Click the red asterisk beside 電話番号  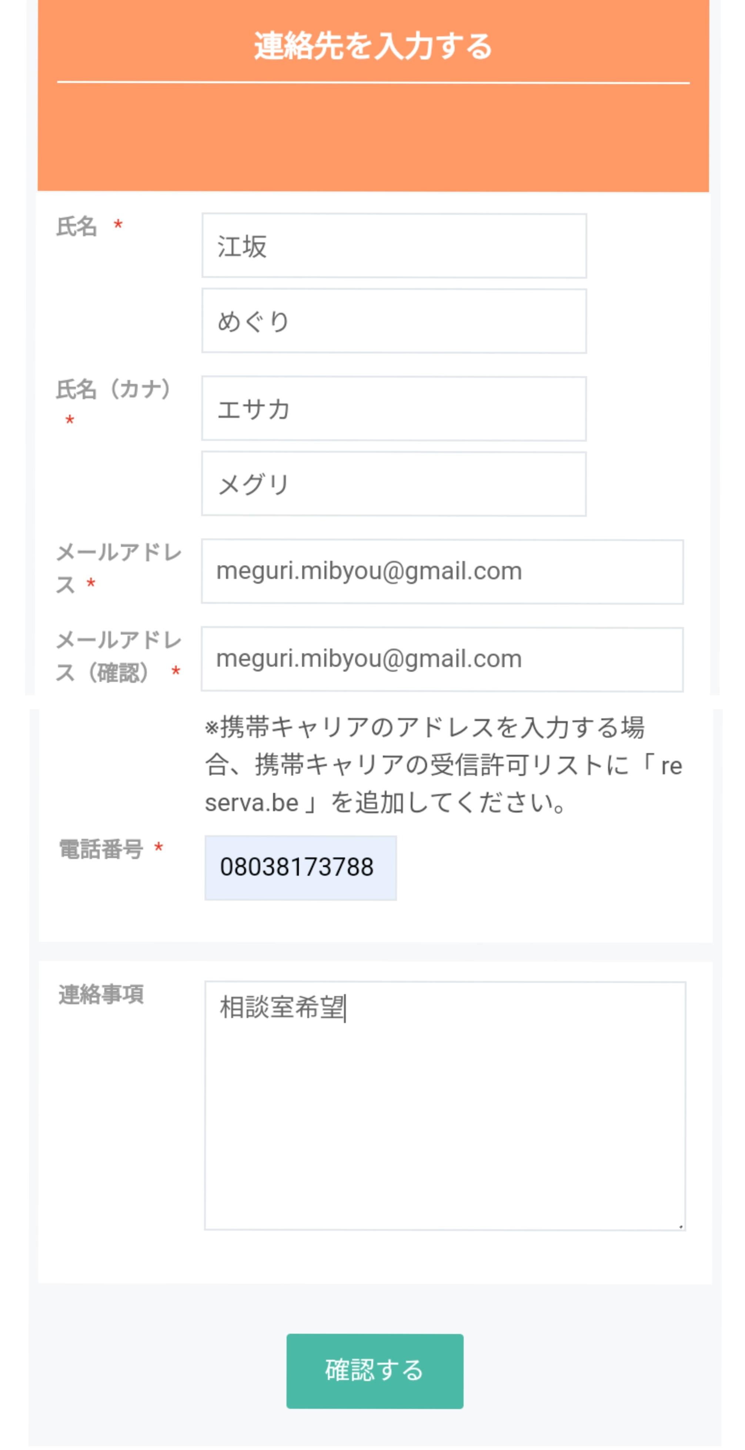pyautogui.click(x=159, y=848)
